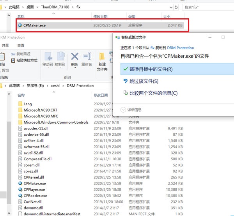
Task: Select CPPlayer.exe in the file list
Action: click(34, 189)
